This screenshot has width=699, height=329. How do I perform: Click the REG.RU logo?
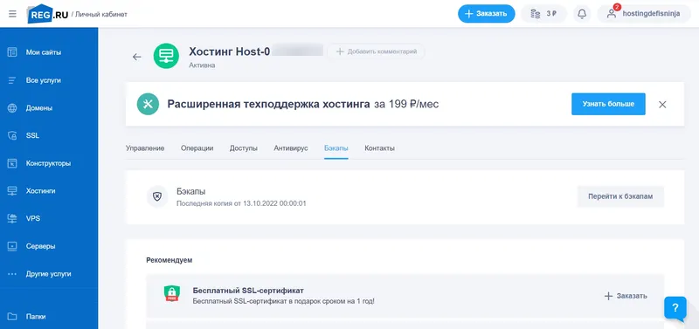pos(48,14)
